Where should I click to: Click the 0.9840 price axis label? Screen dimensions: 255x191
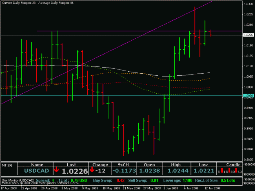[x=249, y=149]
